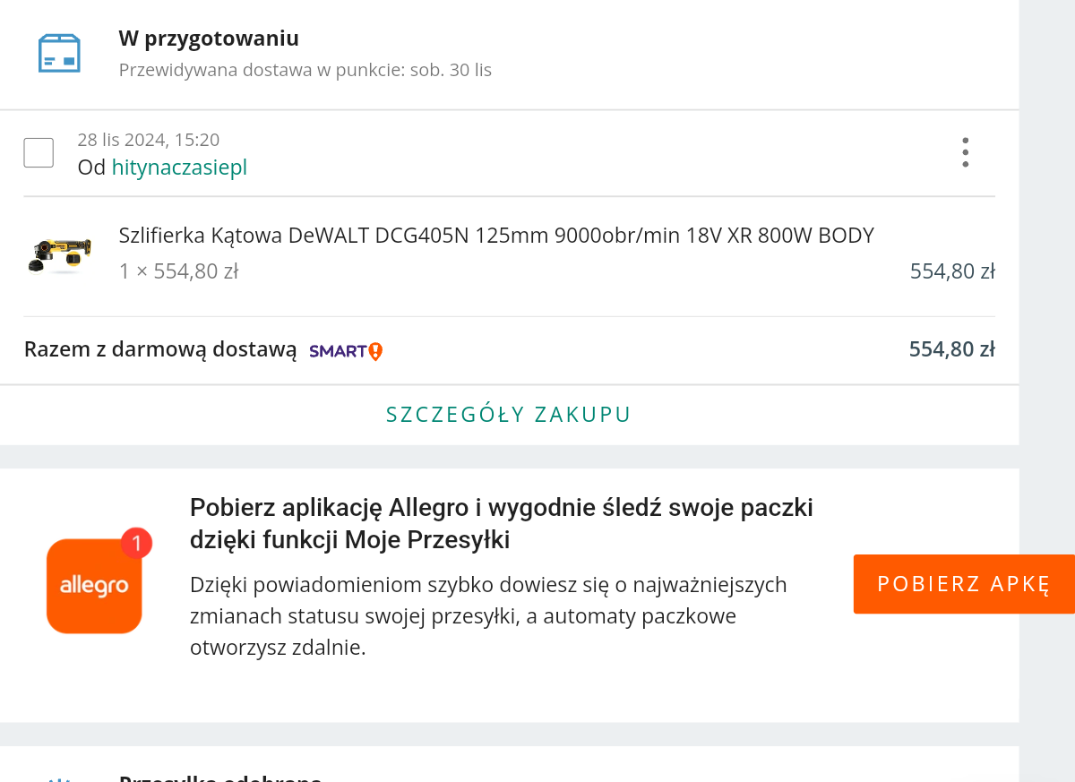Click the order date 28 lis 2024, 15:20
The height and width of the screenshot is (782, 1075).
coord(148,140)
